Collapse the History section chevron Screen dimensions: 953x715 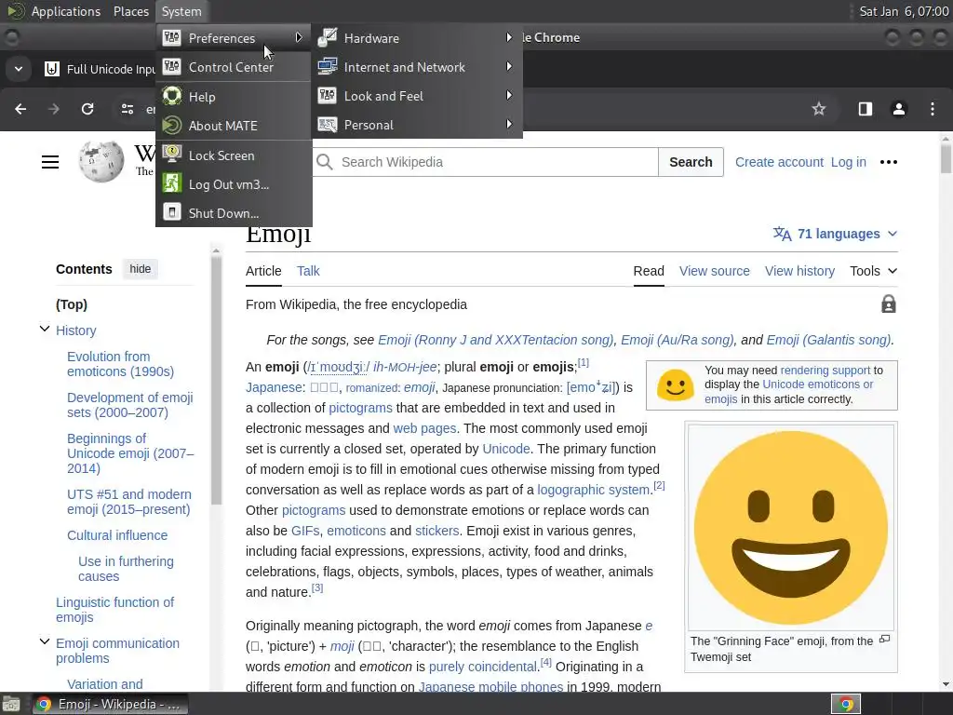[x=45, y=329]
